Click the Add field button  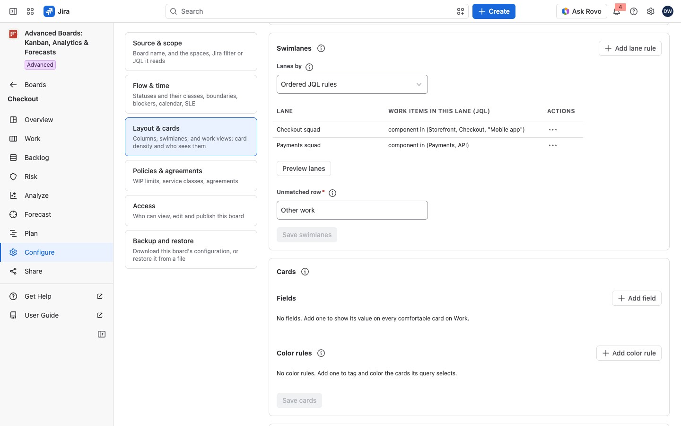(x=637, y=298)
